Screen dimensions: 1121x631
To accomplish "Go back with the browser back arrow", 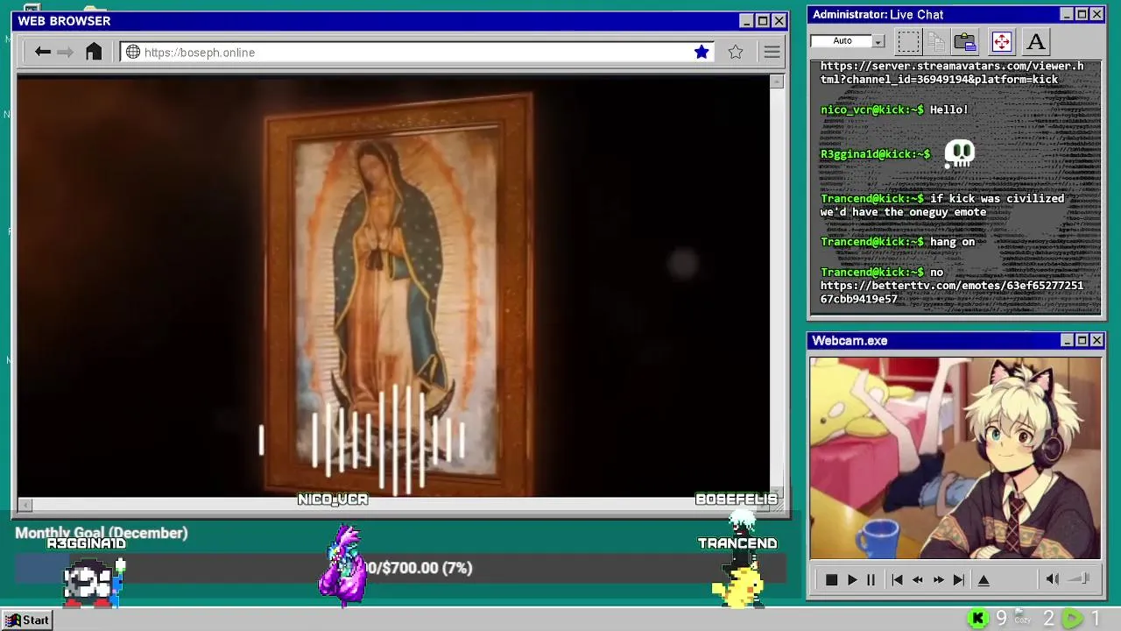I will (42, 52).
